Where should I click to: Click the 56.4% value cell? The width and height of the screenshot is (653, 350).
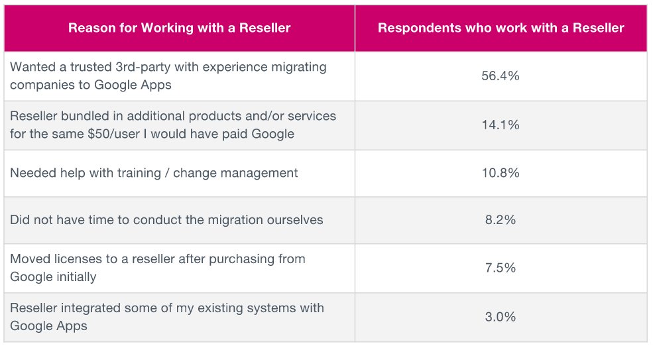tap(501, 76)
